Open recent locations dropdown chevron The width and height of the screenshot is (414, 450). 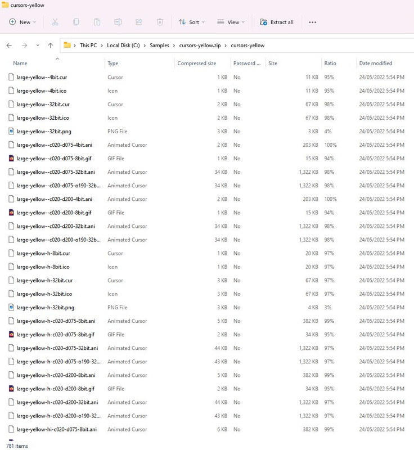(38, 46)
